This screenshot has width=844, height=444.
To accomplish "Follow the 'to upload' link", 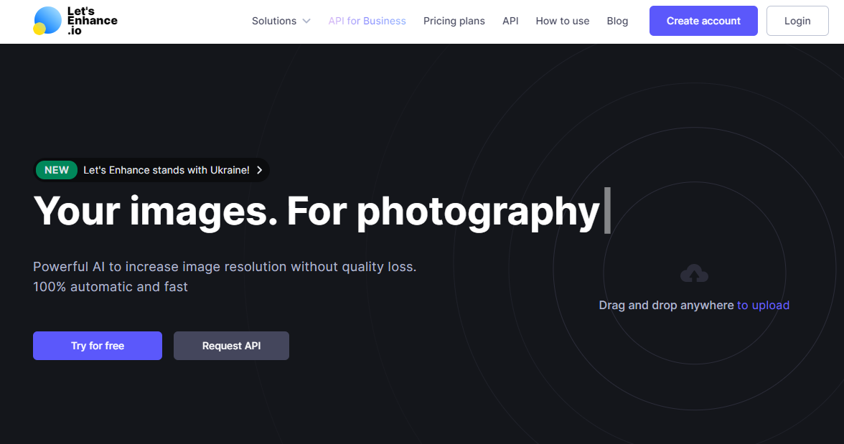I will coord(764,305).
